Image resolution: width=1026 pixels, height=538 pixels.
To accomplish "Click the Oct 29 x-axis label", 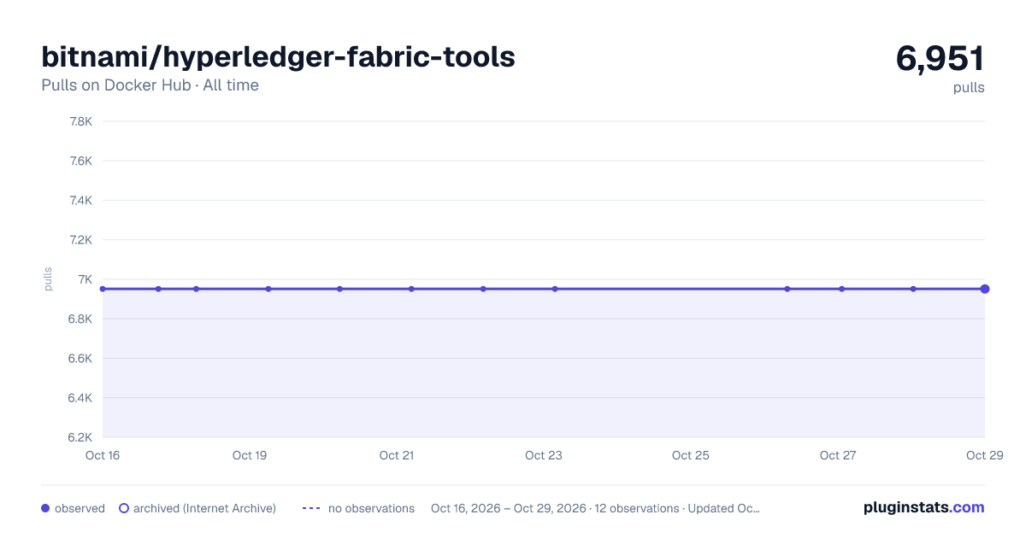I will pyautogui.click(x=984, y=455).
